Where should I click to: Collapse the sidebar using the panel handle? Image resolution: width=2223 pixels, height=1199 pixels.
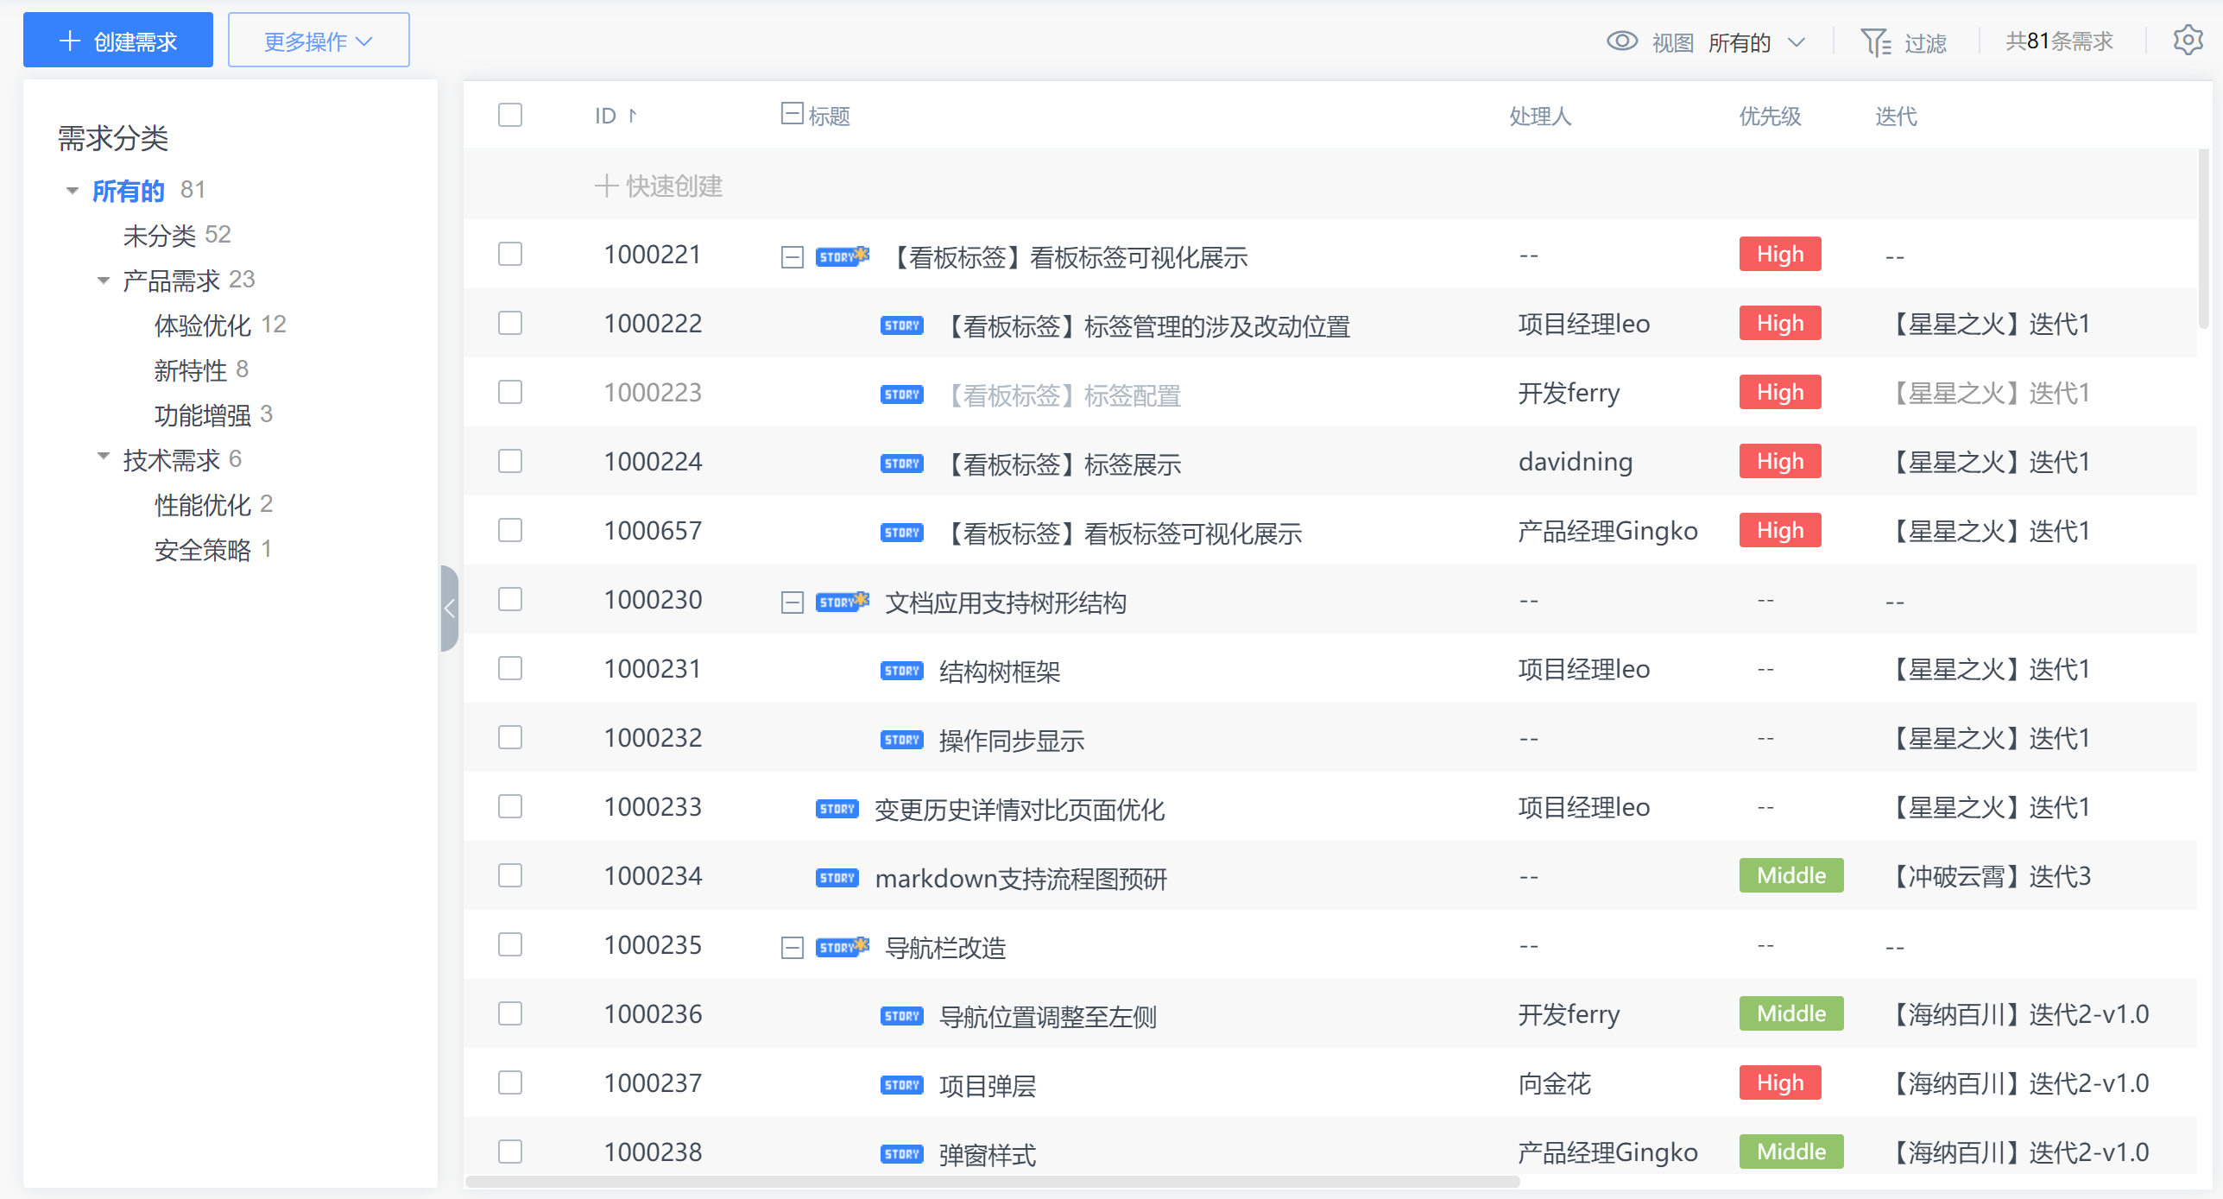pyautogui.click(x=449, y=609)
